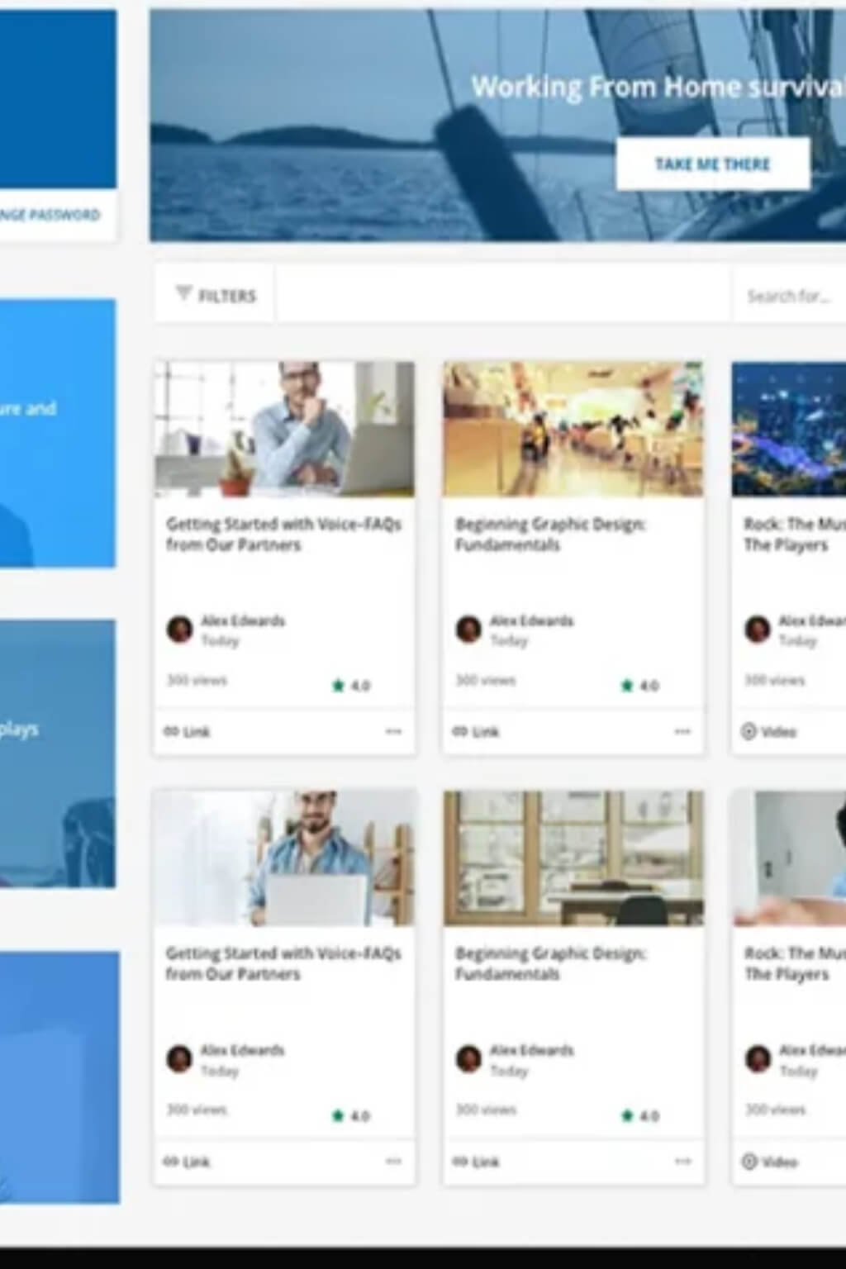
Task: Click the star rating on first-row Graphic Design card
Action: (627, 685)
